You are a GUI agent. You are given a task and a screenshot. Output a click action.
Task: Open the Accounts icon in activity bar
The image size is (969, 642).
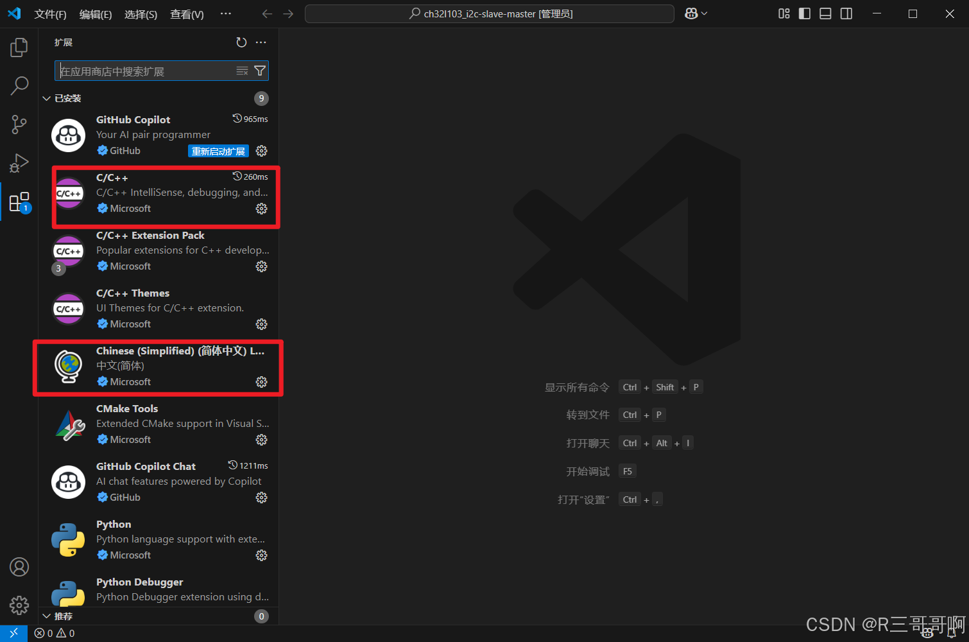click(x=19, y=567)
